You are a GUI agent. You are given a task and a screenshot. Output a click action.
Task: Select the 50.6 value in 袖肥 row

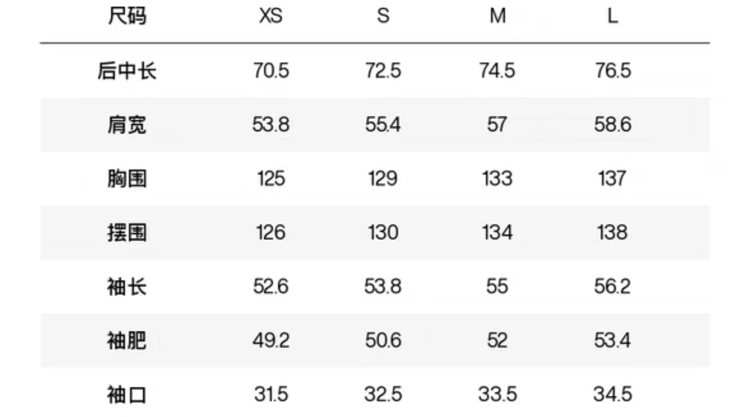point(383,340)
